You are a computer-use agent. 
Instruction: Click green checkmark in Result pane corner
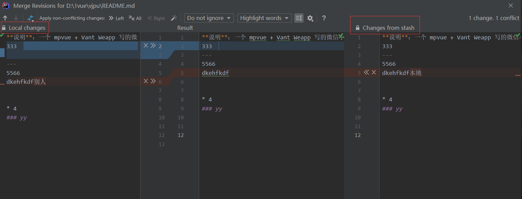(341, 35)
